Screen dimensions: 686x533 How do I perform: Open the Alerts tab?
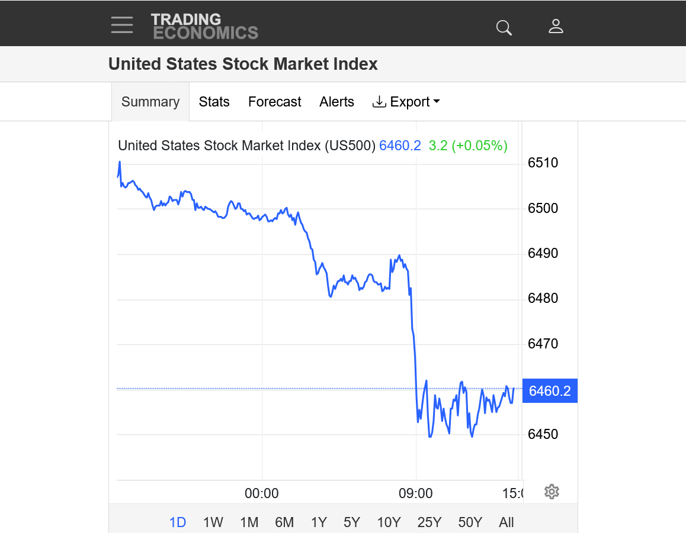tap(336, 102)
